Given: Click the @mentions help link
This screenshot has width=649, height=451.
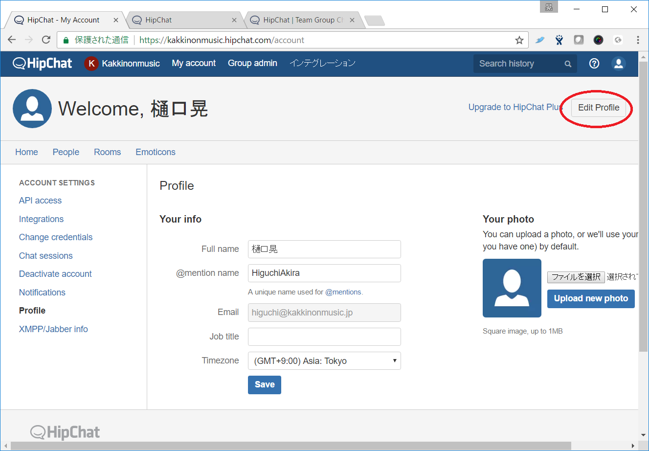Looking at the screenshot, I should click(x=343, y=292).
